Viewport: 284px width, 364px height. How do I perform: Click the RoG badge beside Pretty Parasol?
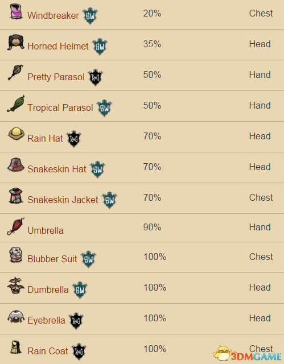point(96,77)
